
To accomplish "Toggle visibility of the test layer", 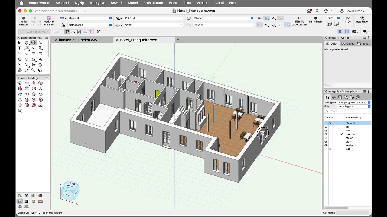I will 326,127.
